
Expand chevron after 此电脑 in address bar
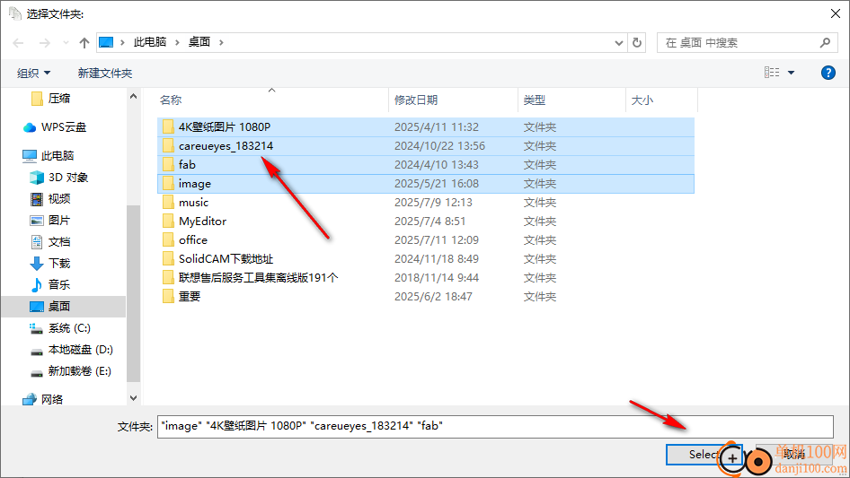point(177,42)
